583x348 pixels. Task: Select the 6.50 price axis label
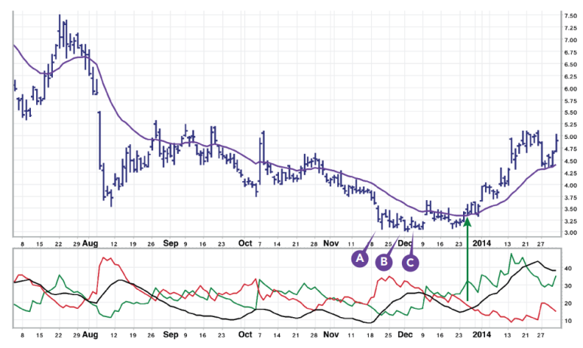[x=571, y=64]
